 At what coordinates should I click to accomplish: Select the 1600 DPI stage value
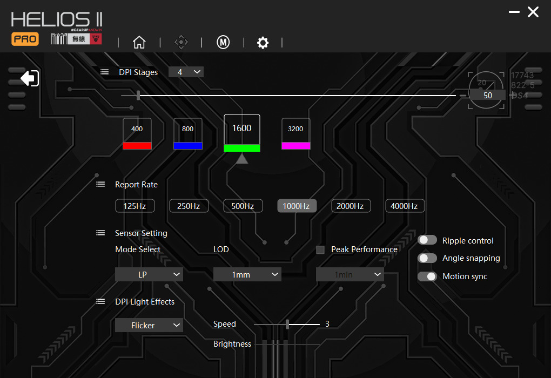click(x=242, y=129)
